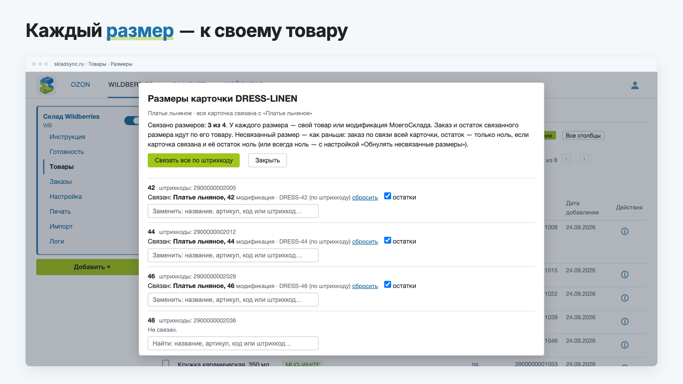Click сбросить link for size 44
Screen dimensions: 683x384
(x=365, y=241)
